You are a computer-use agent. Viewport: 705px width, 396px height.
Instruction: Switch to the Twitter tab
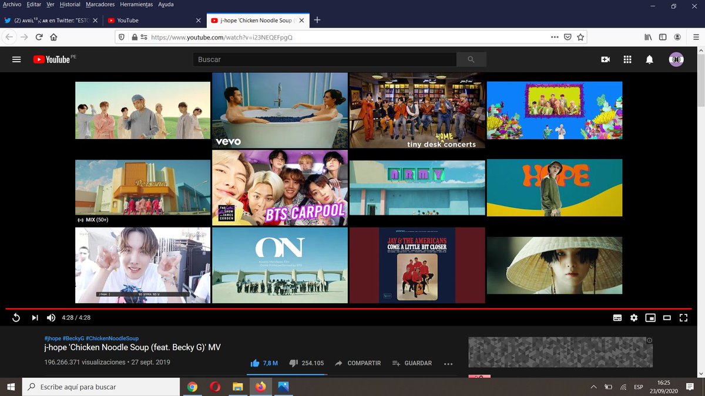coord(51,20)
